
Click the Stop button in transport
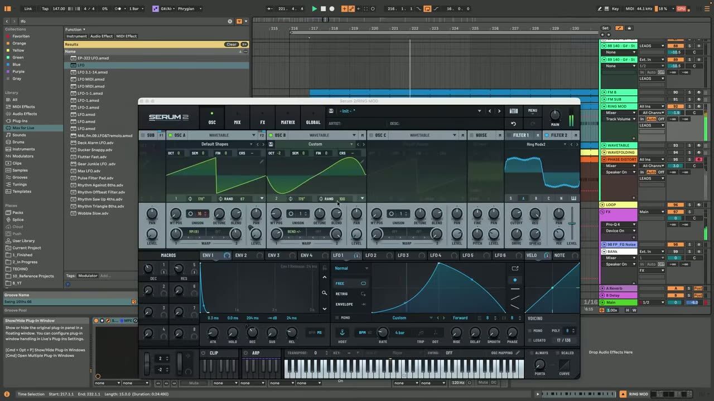(x=324, y=9)
